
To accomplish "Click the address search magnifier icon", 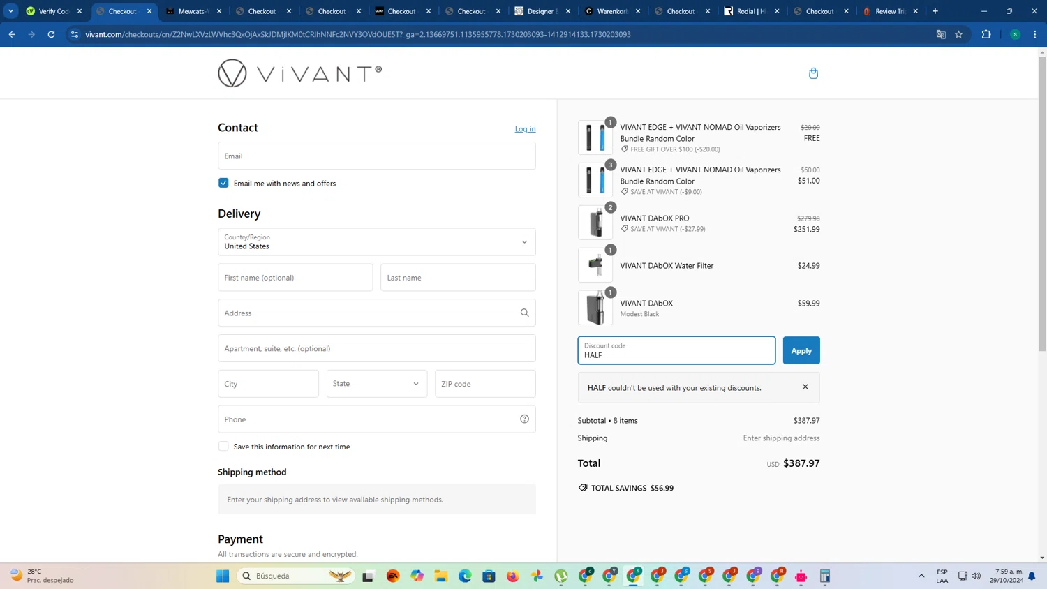I will 525,313.
